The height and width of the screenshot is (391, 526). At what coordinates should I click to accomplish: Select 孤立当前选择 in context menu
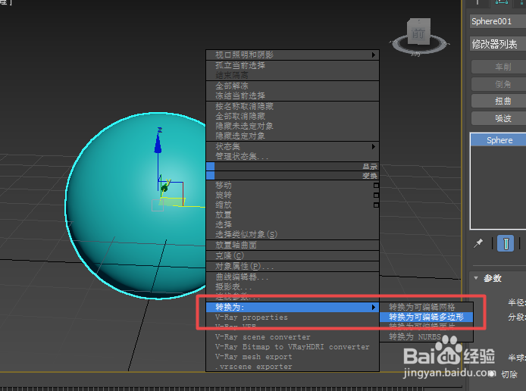pos(293,65)
